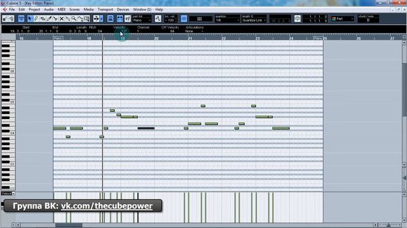This screenshot has width=407, height=228.
Task: Select the Mute X tool
Action: 62,18
